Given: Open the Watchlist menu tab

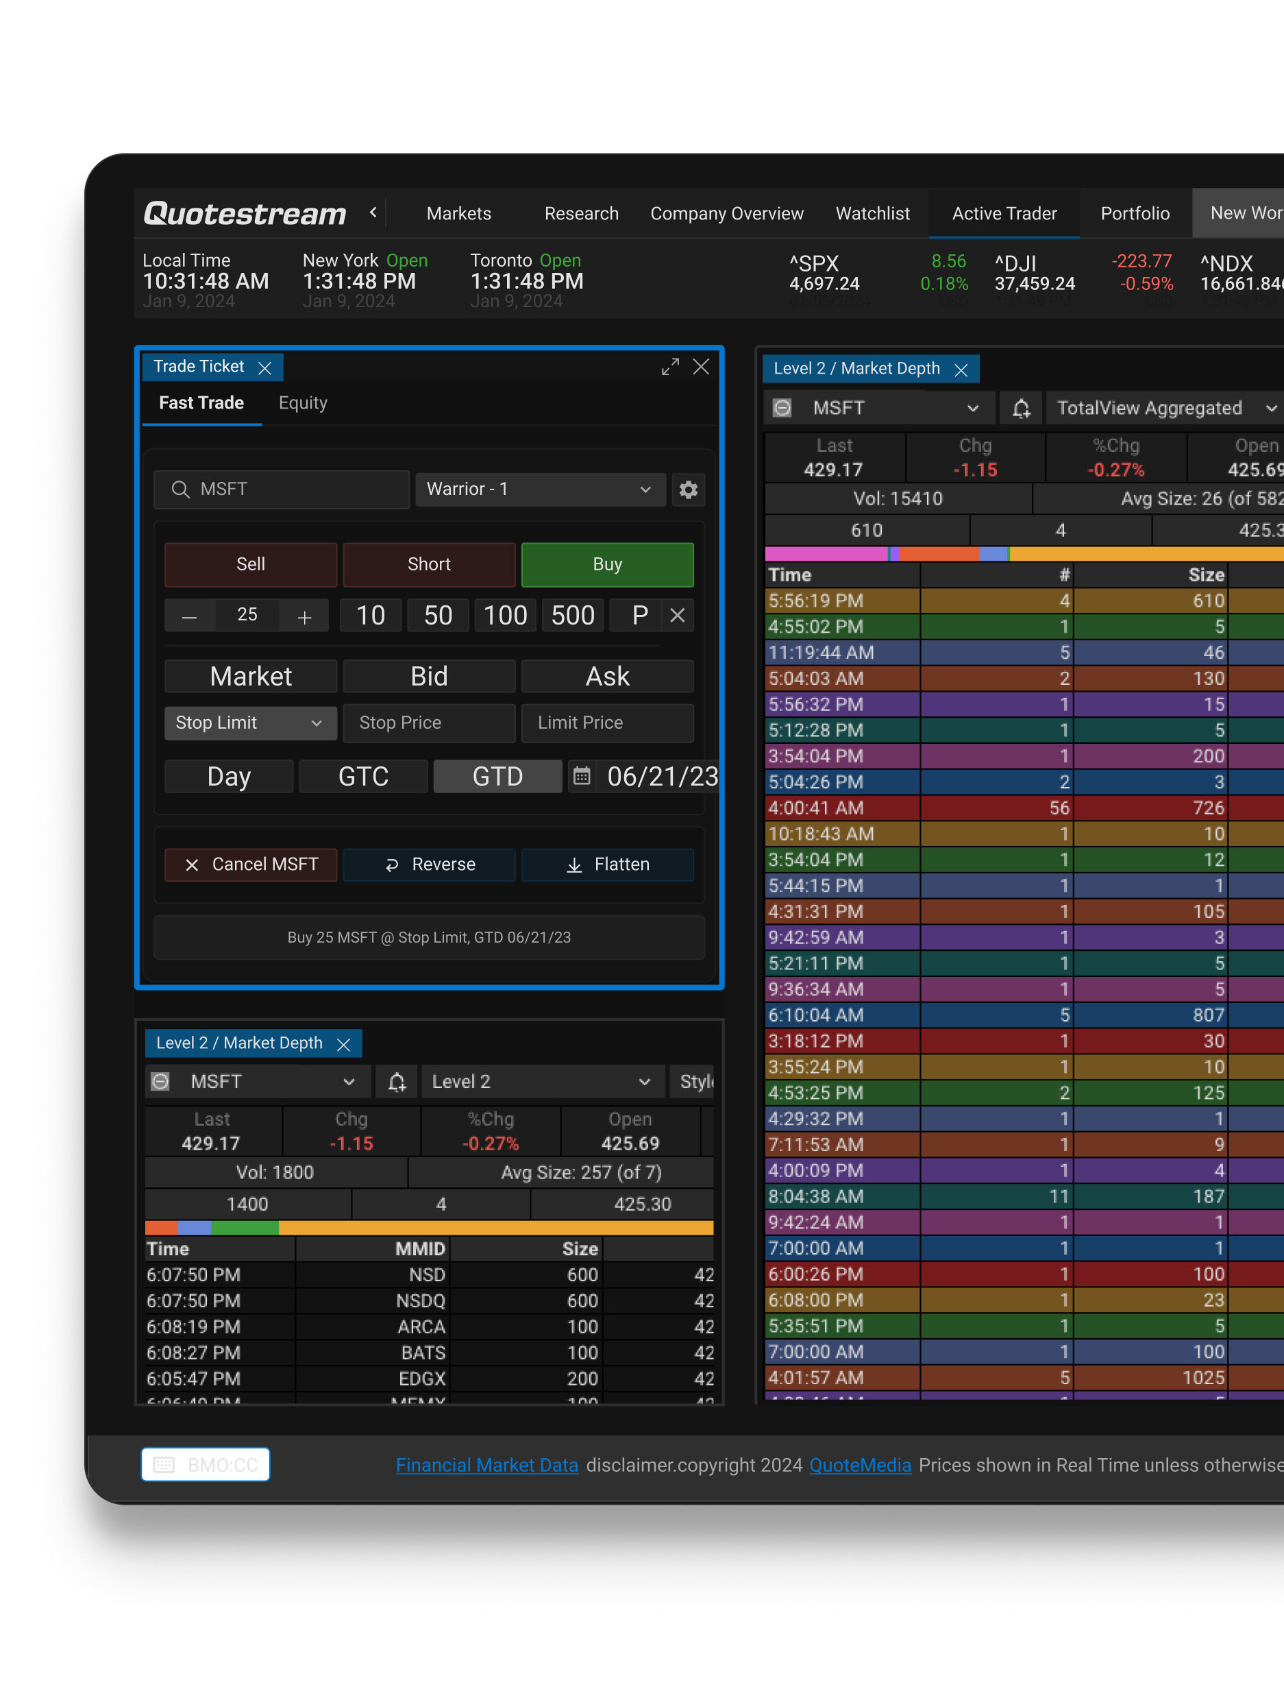Looking at the screenshot, I should pyautogui.click(x=872, y=214).
